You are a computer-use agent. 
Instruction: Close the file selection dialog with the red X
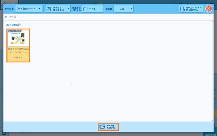[x=209, y=9]
